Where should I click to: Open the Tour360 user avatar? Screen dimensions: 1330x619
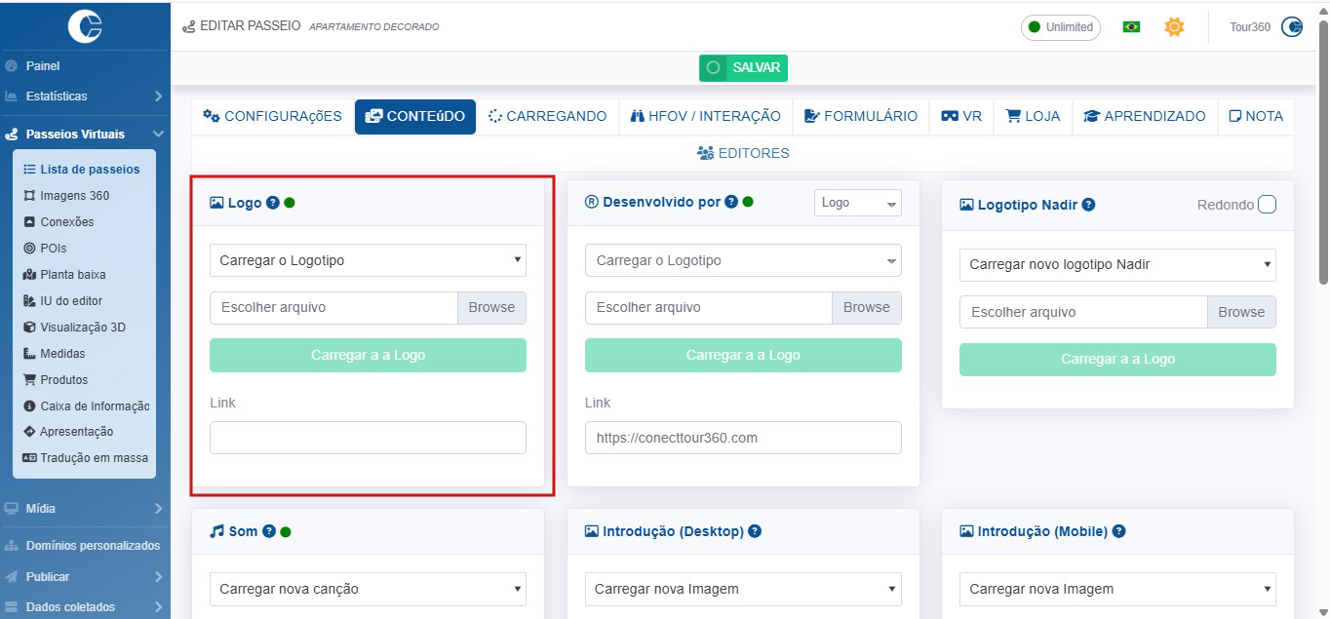tap(1292, 27)
